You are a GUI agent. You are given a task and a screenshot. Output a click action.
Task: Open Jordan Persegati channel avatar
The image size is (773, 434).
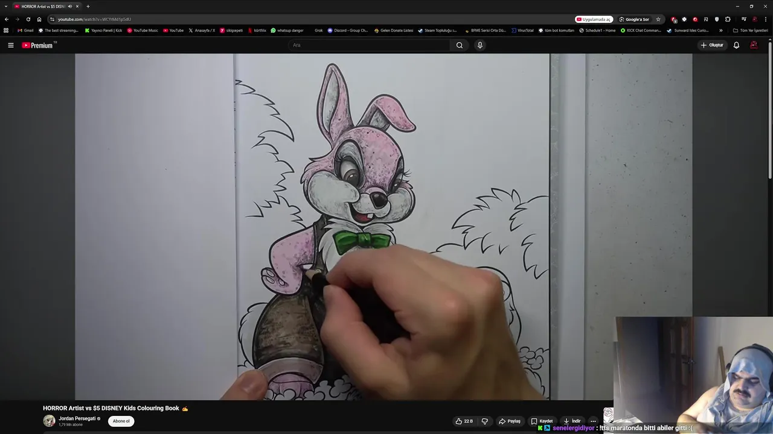[49, 421]
